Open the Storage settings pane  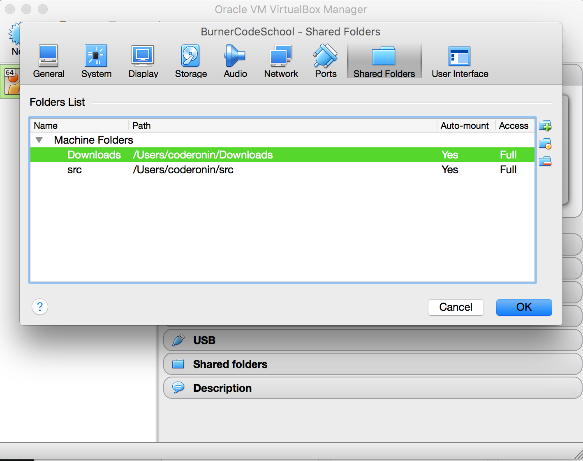click(191, 61)
